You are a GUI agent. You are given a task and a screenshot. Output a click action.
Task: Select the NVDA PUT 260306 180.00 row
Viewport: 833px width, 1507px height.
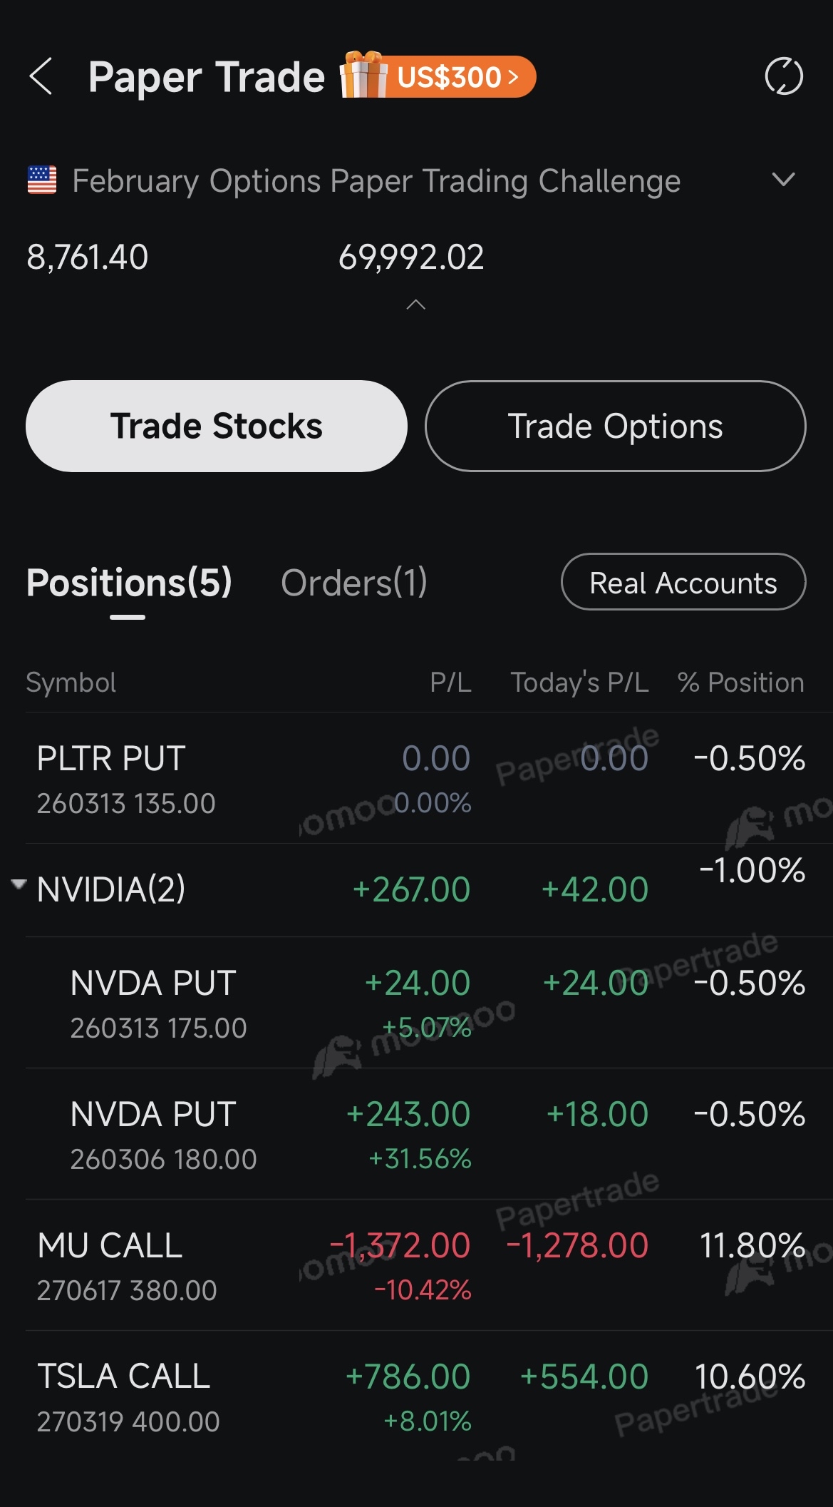416,1135
